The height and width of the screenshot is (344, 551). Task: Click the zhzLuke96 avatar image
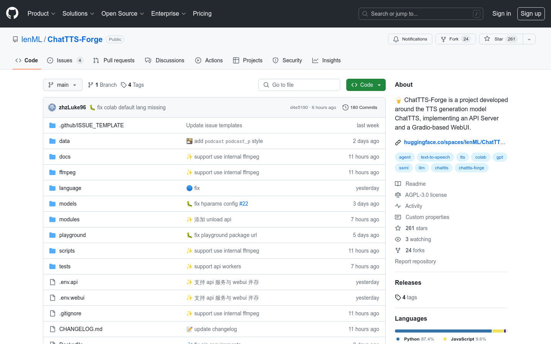point(52,107)
